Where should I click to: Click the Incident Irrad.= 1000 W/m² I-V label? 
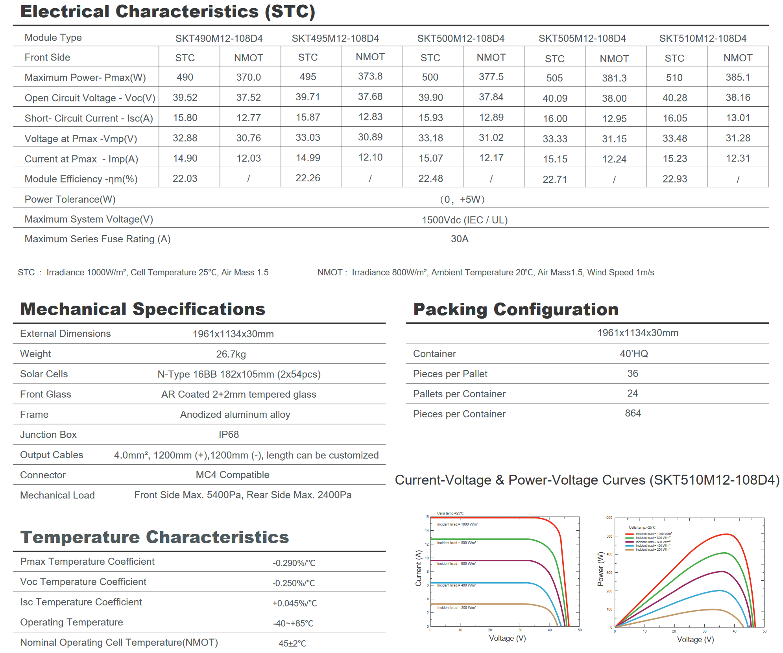click(457, 524)
